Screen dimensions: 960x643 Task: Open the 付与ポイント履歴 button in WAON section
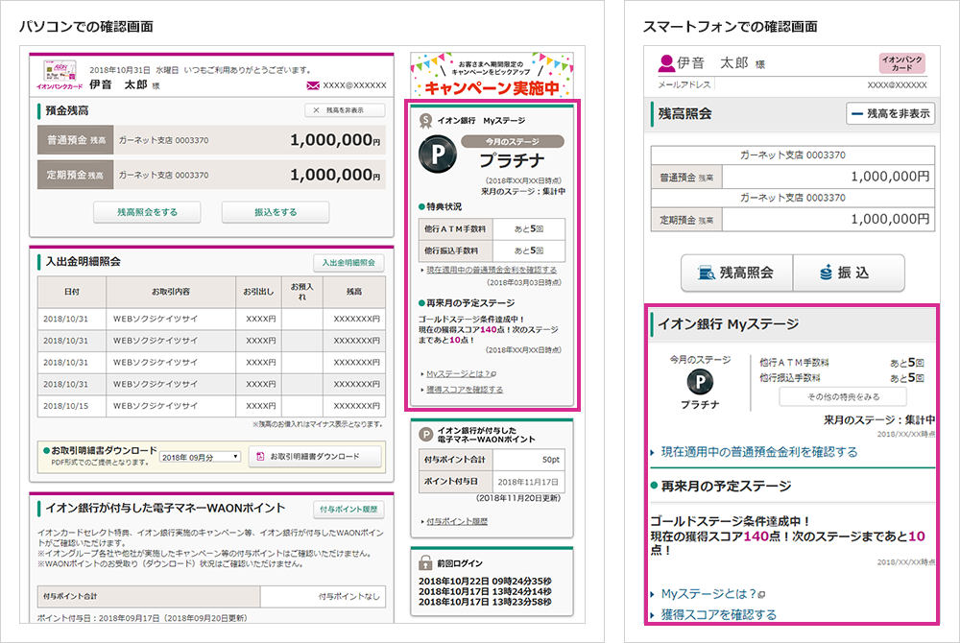348,509
